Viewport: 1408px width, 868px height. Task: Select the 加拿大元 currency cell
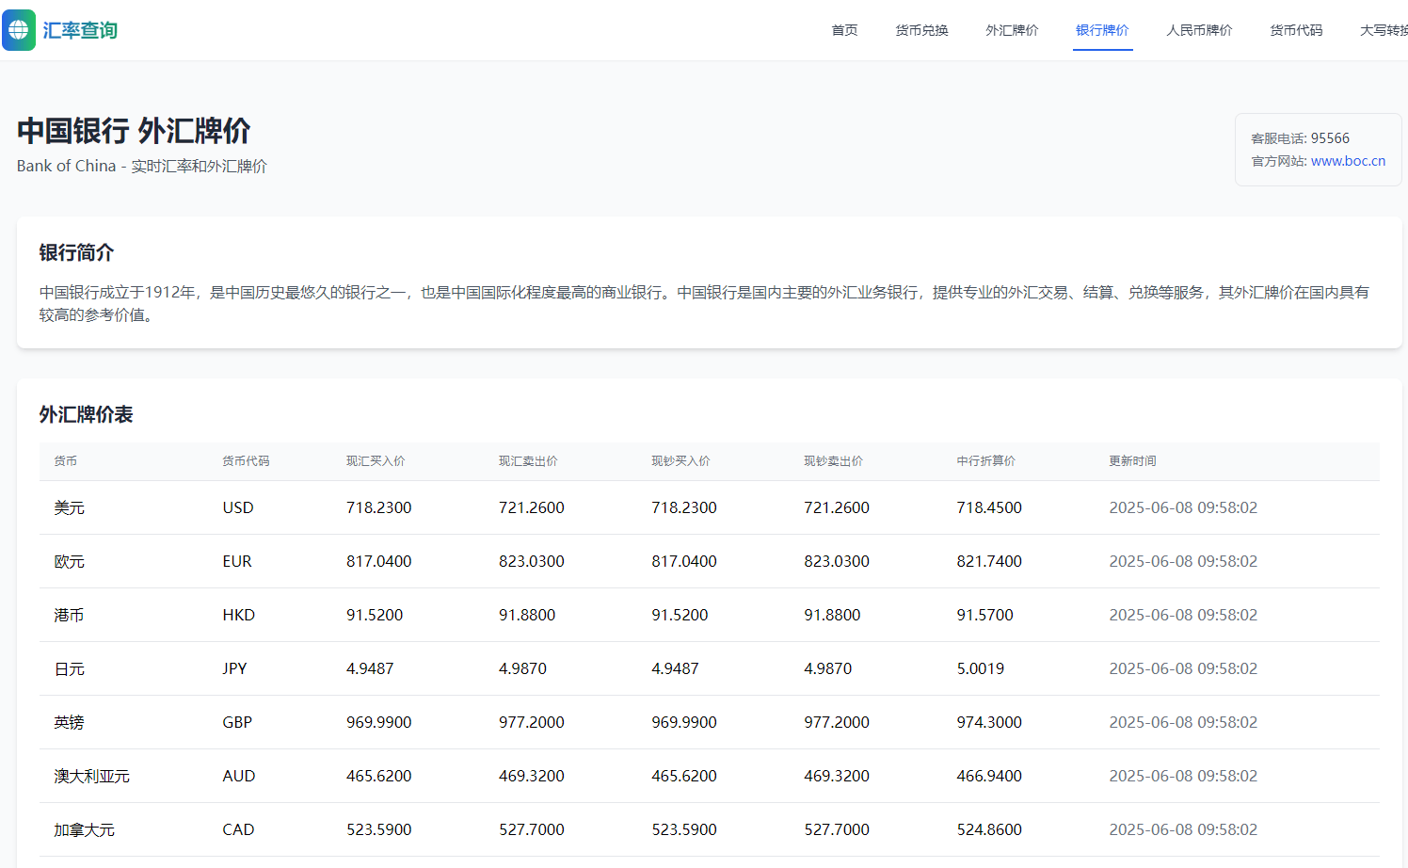tap(84, 829)
